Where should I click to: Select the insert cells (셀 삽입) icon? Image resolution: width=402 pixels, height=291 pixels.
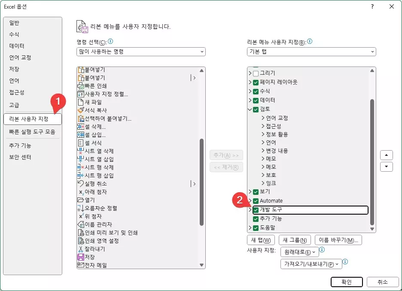[x=80, y=135]
